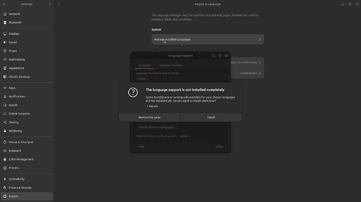361x202 pixels.
Task: Click the Printers icon
Action: click(x=5, y=168)
